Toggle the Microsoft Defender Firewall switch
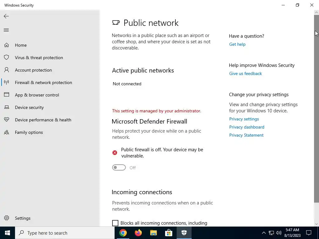Screen dimensions: 319x239 point(119,167)
